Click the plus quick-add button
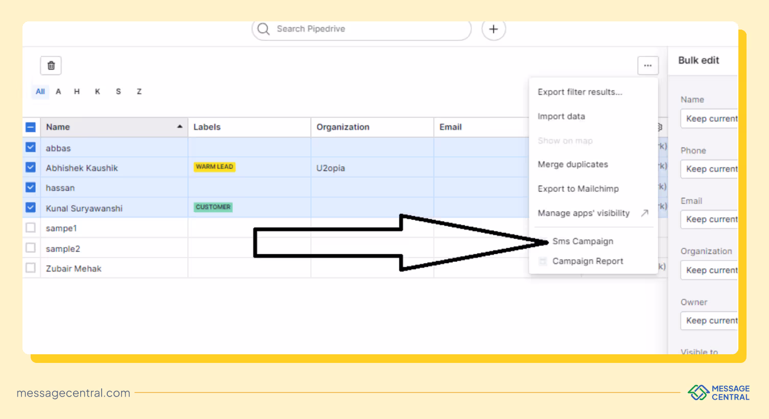Image resolution: width=769 pixels, height=419 pixels. [493, 29]
